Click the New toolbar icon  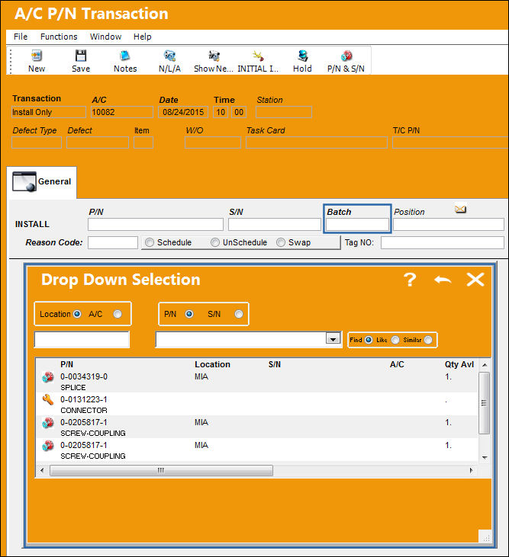tap(37, 56)
